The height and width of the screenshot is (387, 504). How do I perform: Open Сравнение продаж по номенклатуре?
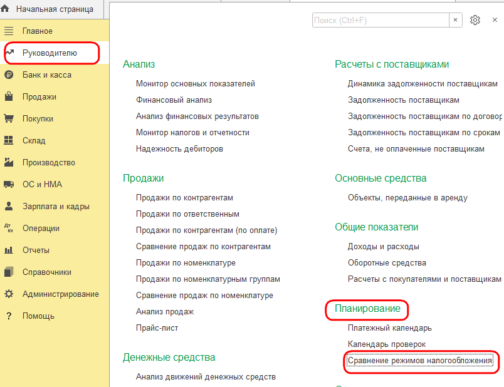click(x=204, y=295)
